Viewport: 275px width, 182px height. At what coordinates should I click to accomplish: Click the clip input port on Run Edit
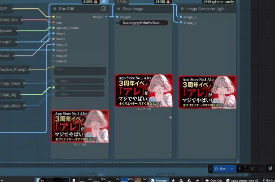point(53,17)
